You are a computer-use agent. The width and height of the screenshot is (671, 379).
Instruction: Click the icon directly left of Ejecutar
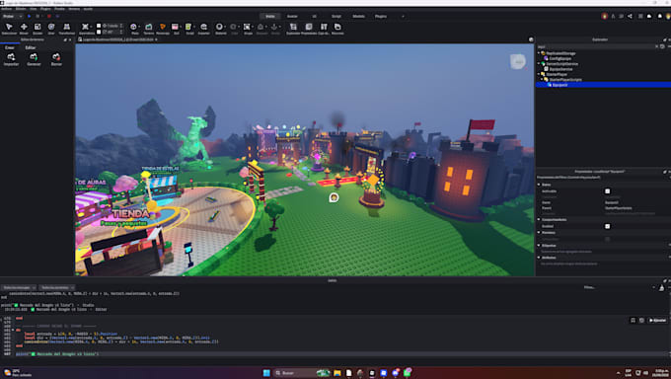pyautogui.click(x=641, y=321)
